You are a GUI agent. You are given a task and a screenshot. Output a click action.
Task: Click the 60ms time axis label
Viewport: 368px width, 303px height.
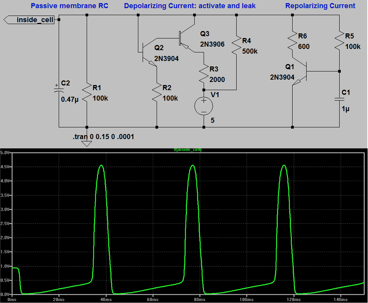pos(153,300)
